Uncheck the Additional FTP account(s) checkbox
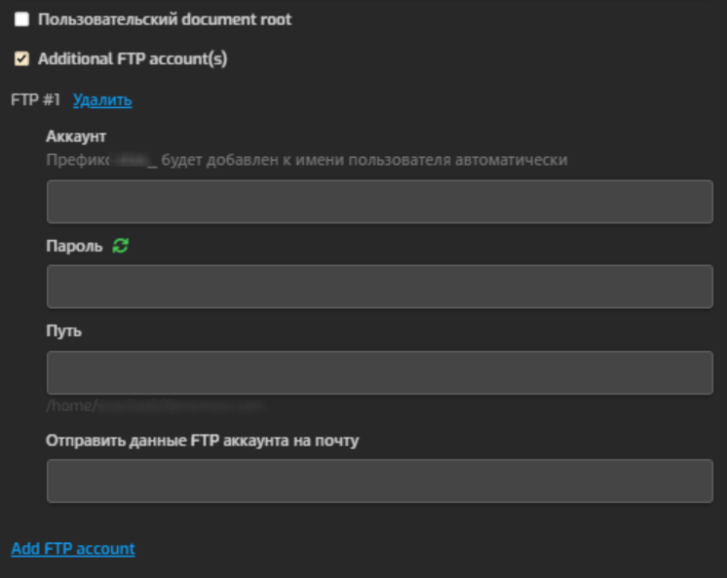Image resolution: width=727 pixels, height=578 pixels. click(x=21, y=59)
